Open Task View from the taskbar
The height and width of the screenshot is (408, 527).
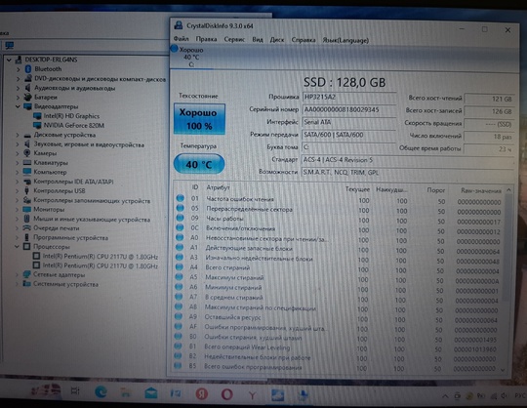(x=75, y=390)
